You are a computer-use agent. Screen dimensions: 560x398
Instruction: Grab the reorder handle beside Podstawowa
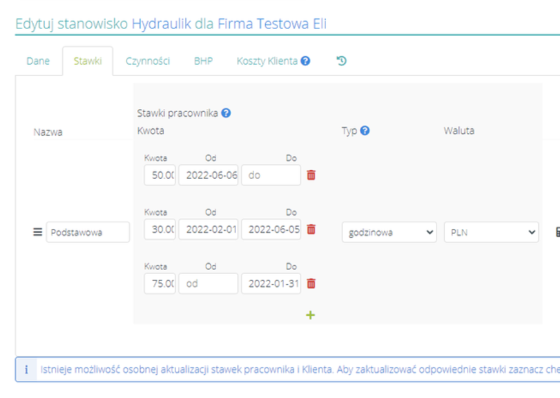(x=38, y=232)
